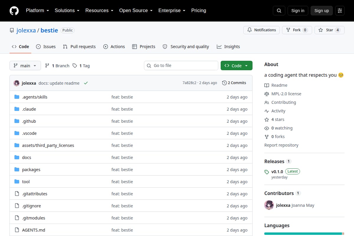
Task: Open the assets/third_party_licenses folder
Action: 48,145
